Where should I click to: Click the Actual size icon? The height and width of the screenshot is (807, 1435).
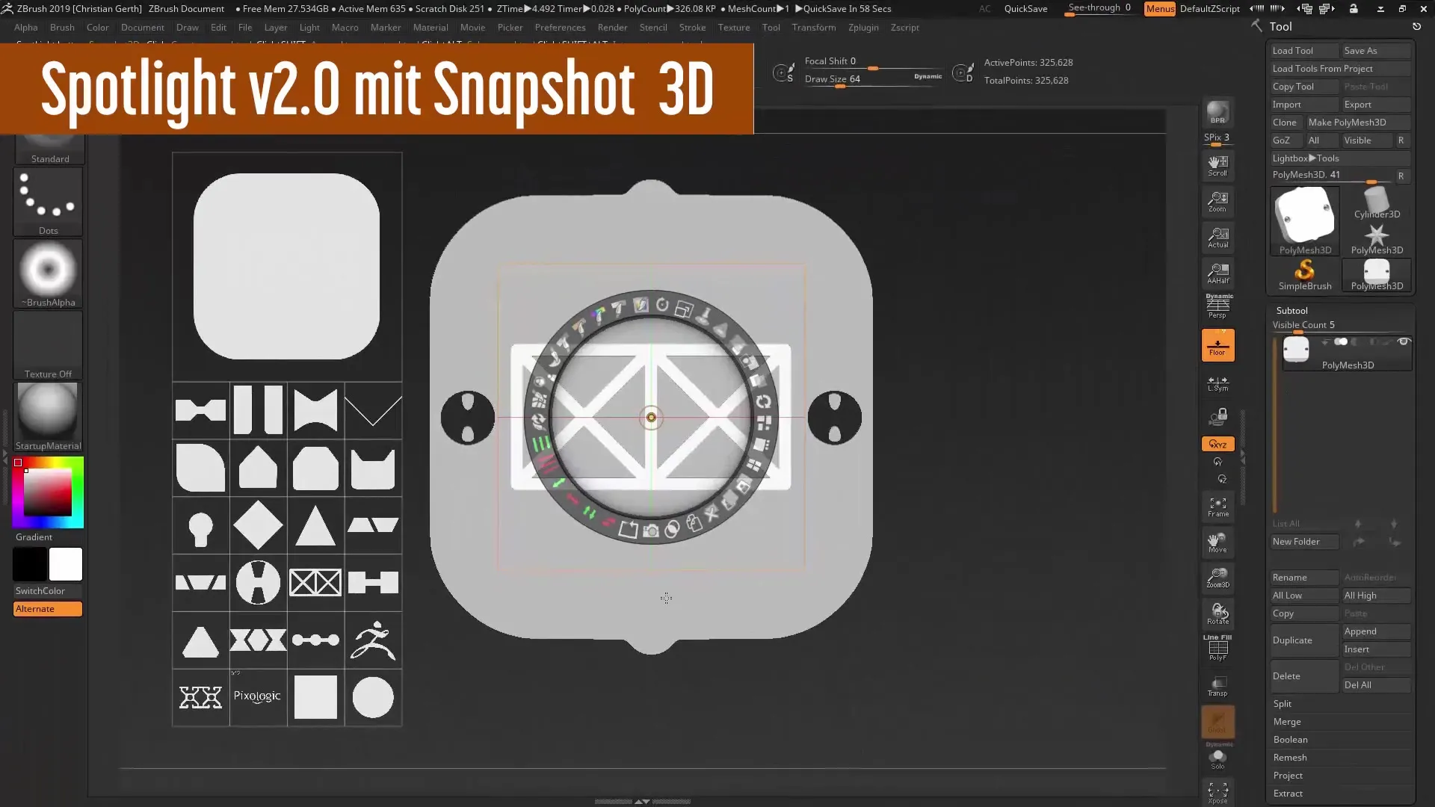[1218, 238]
